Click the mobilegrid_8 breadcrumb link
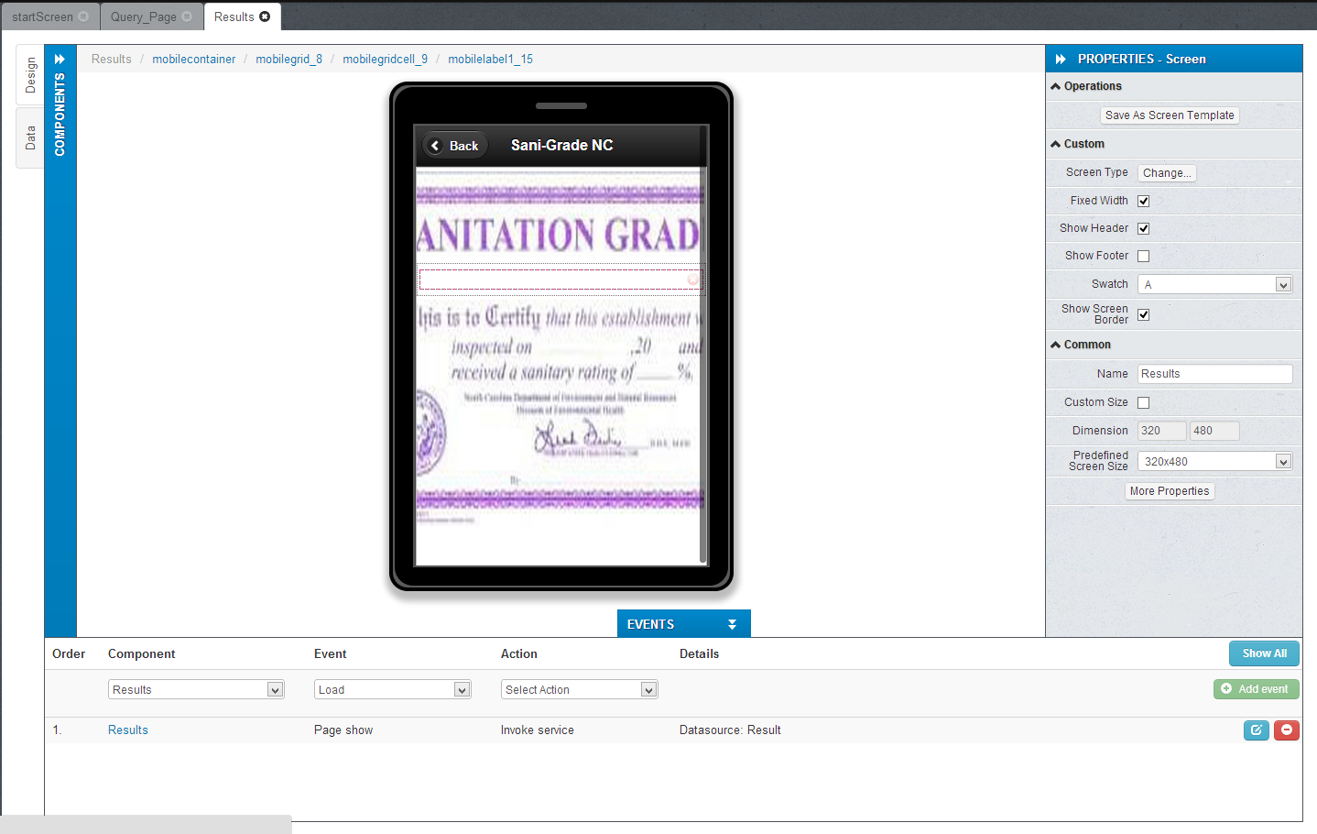 [x=288, y=59]
